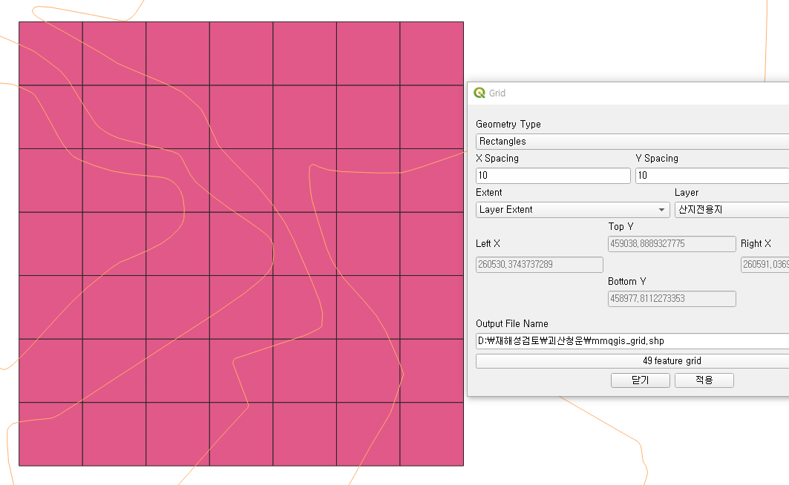Image resolution: width=789 pixels, height=485 pixels.
Task: Click the X Spacing input field
Action: tap(553, 176)
